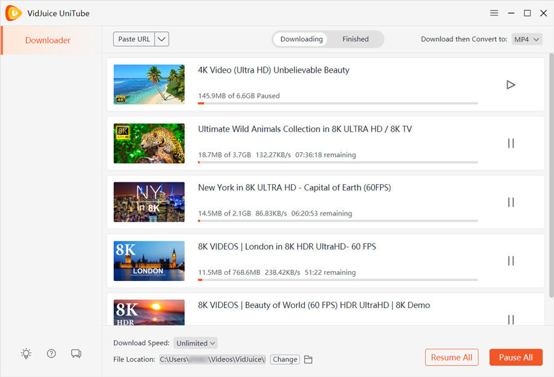Click the '86.83KB/s' speed text
554x377 pixels.
pyautogui.click(x=271, y=214)
